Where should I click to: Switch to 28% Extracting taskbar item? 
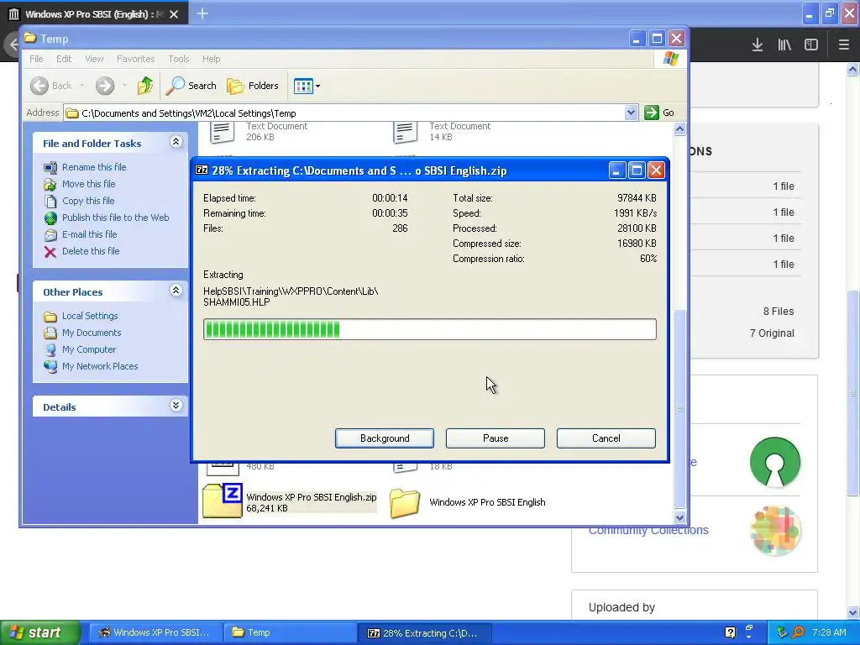pyautogui.click(x=424, y=633)
